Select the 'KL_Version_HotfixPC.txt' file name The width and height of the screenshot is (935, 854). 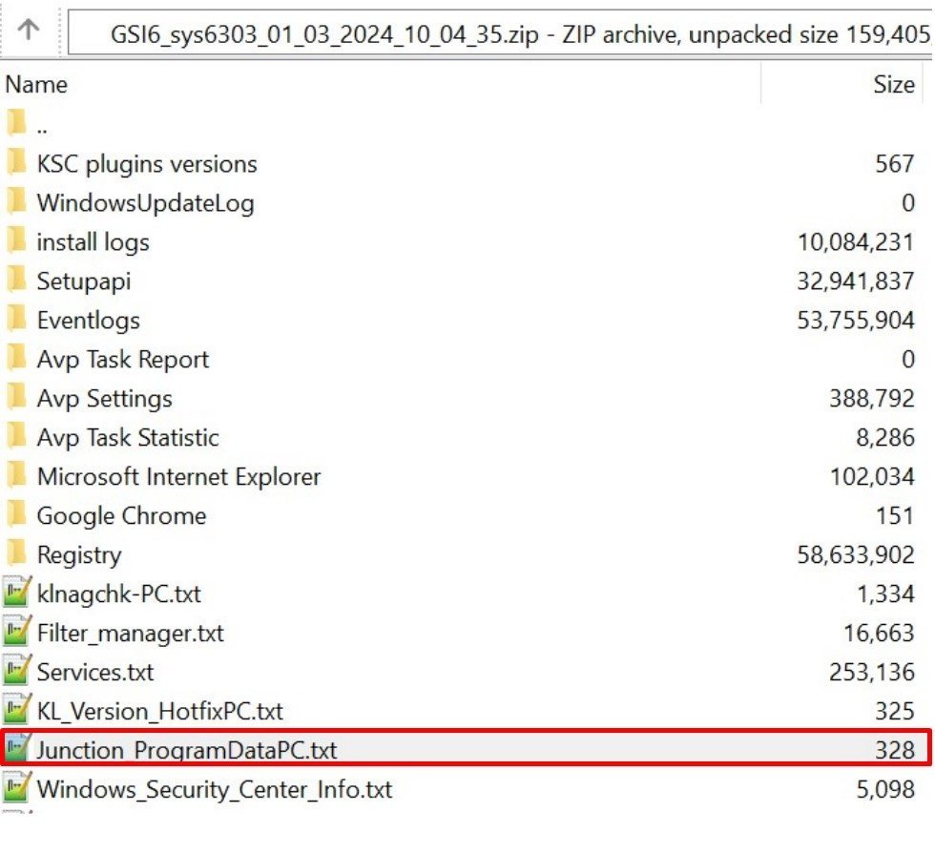[x=160, y=712]
